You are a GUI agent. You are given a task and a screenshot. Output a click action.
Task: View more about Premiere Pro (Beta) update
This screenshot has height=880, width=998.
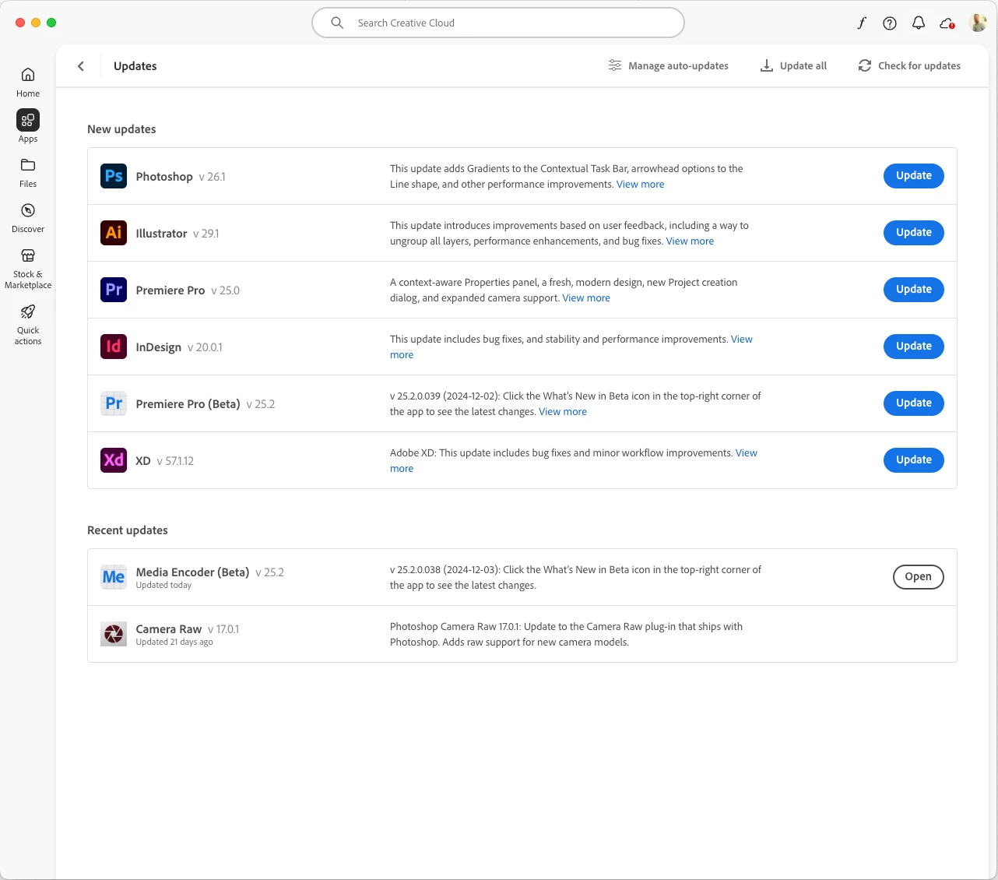coord(563,412)
